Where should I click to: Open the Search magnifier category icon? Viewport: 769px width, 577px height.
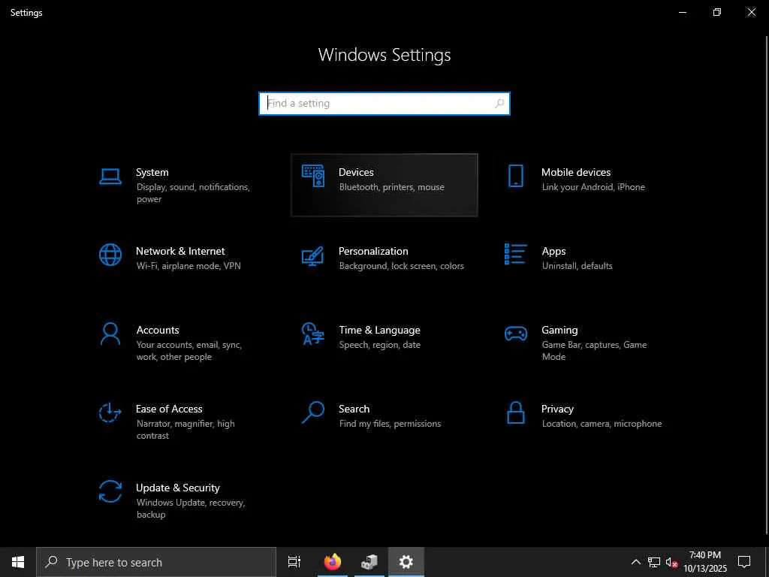(x=313, y=412)
